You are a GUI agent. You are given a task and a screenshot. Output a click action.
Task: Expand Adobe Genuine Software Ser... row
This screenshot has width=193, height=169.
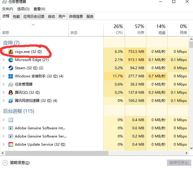(x=4, y=136)
